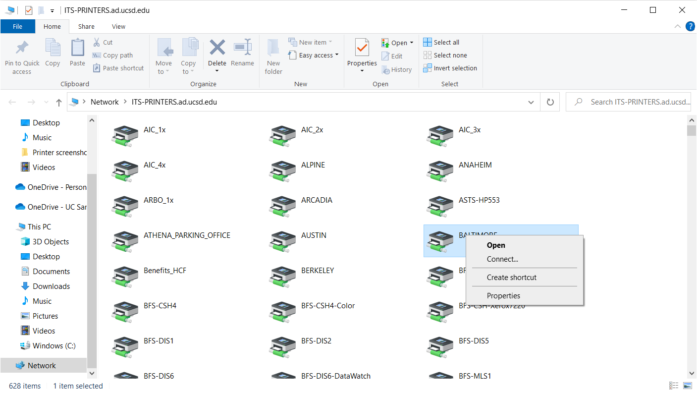This screenshot has width=697, height=393.
Task: Click the Delete icon in the Organize group
Action: tap(217, 48)
